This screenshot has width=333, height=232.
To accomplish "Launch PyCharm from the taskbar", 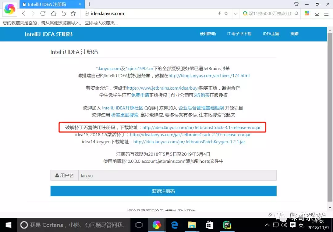I will [227, 225].
